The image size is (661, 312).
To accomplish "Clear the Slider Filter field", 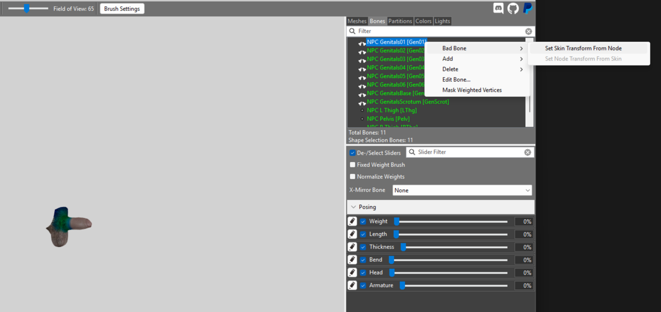I will tap(527, 152).
